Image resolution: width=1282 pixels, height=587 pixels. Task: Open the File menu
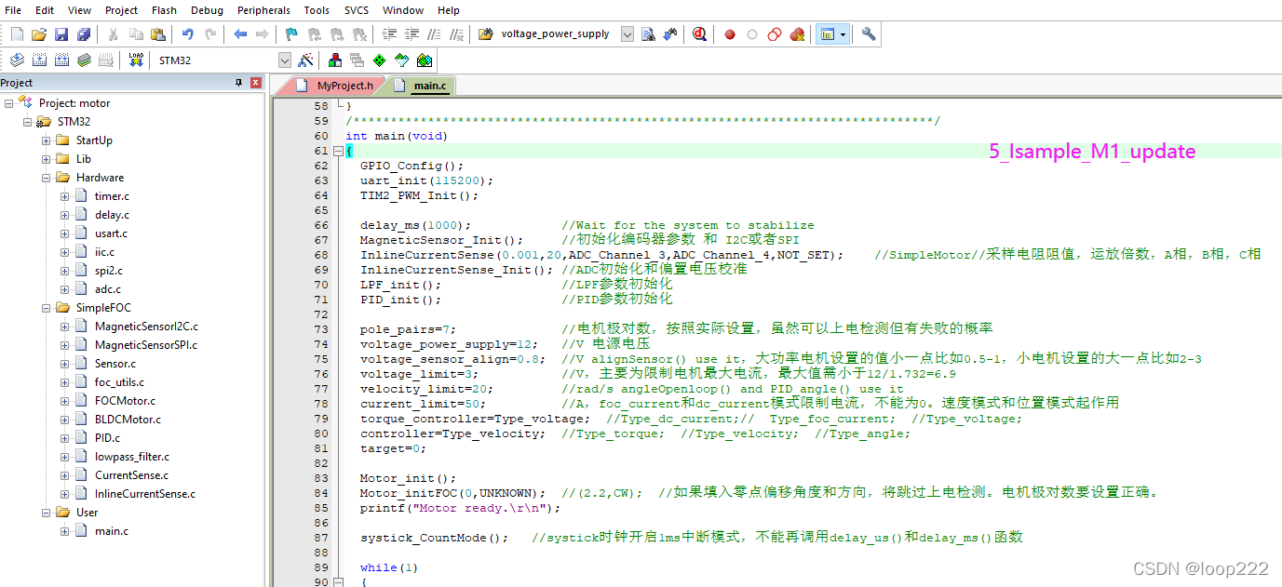click(13, 10)
